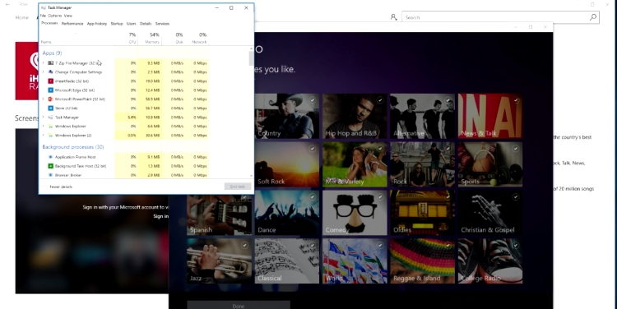Click the Task Manager scroll down arrow
The height and width of the screenshot is (309, 617).
click(251, 176)
